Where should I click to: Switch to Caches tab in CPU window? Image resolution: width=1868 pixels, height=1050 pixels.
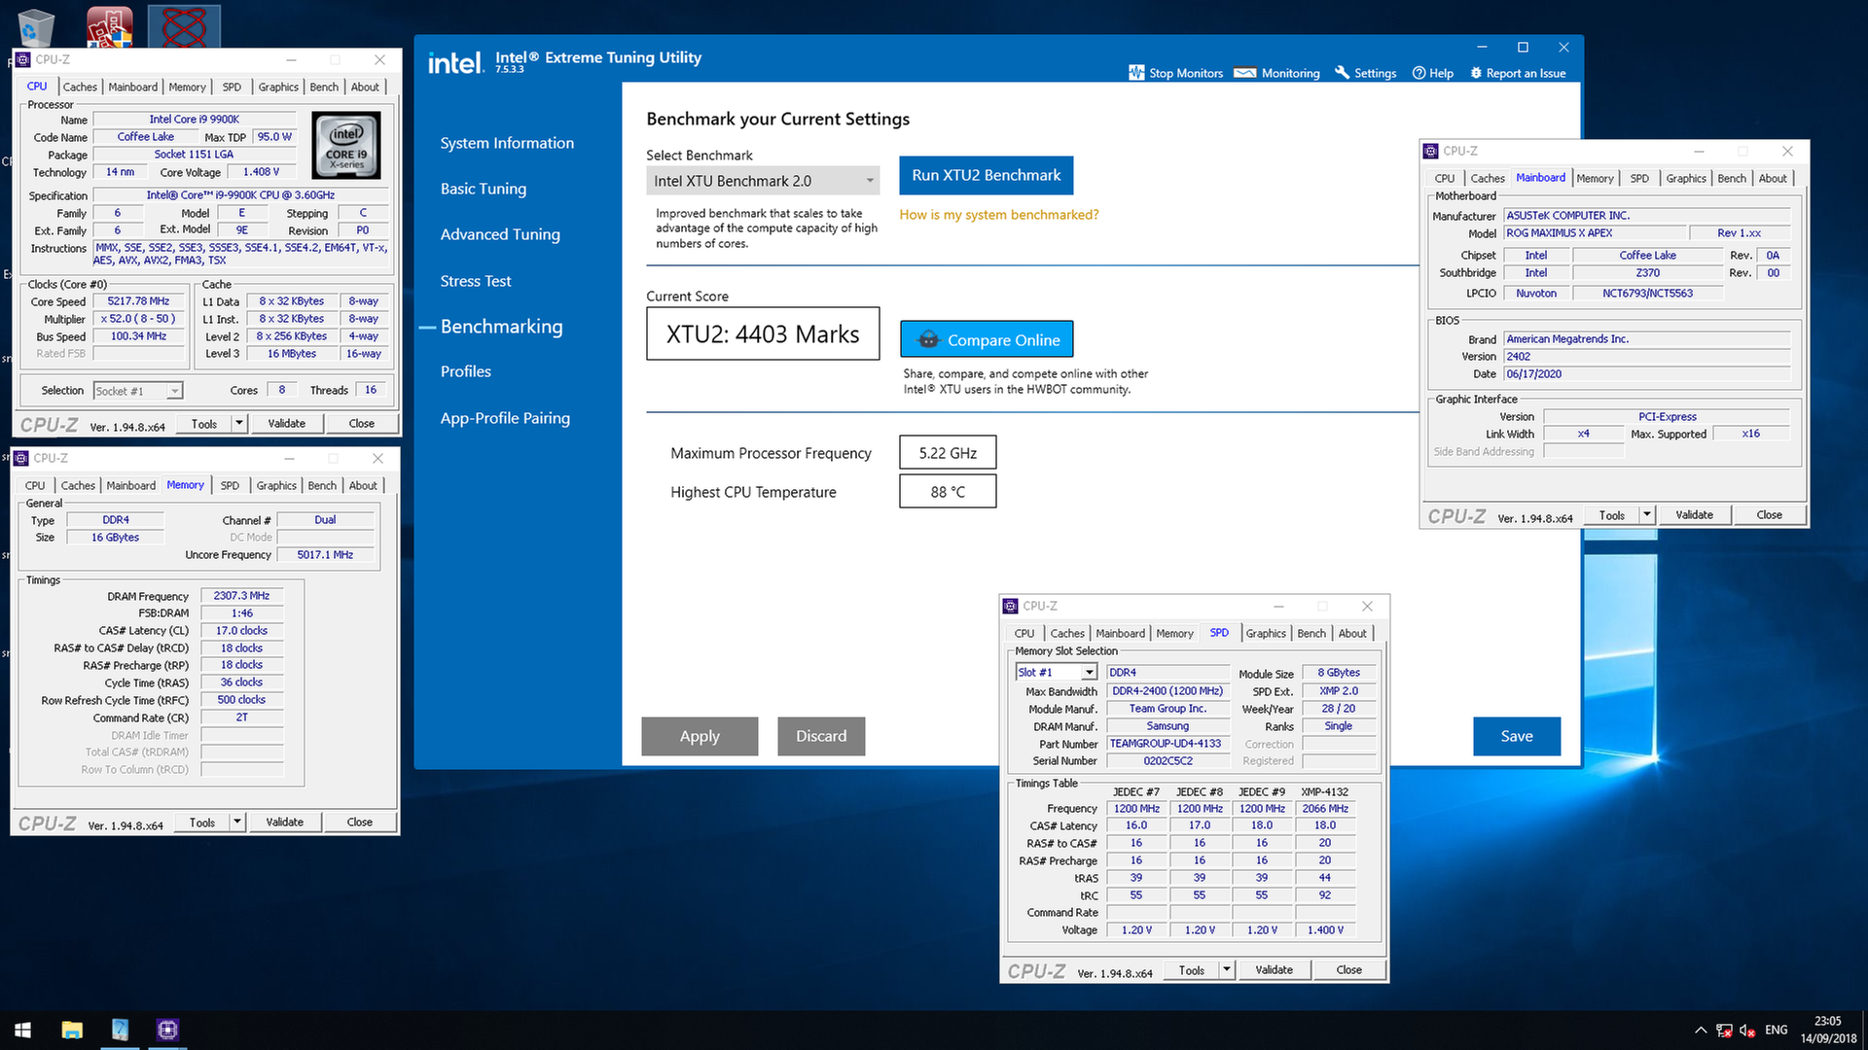pyautogui.click(x=80, y=87)
